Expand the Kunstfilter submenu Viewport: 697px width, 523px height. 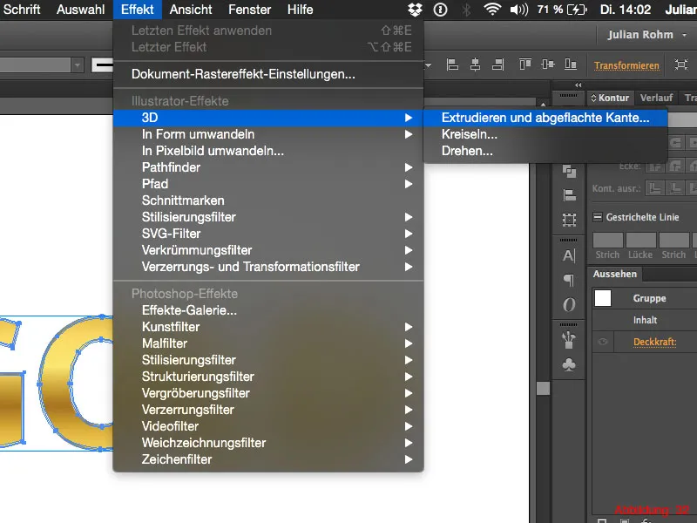pos(268,327)
